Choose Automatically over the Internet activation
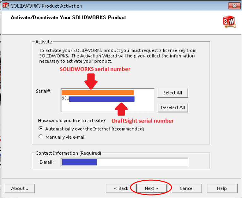Image resolution: width=242 pixels, height=198 pixels. click(x=40, y=129)
